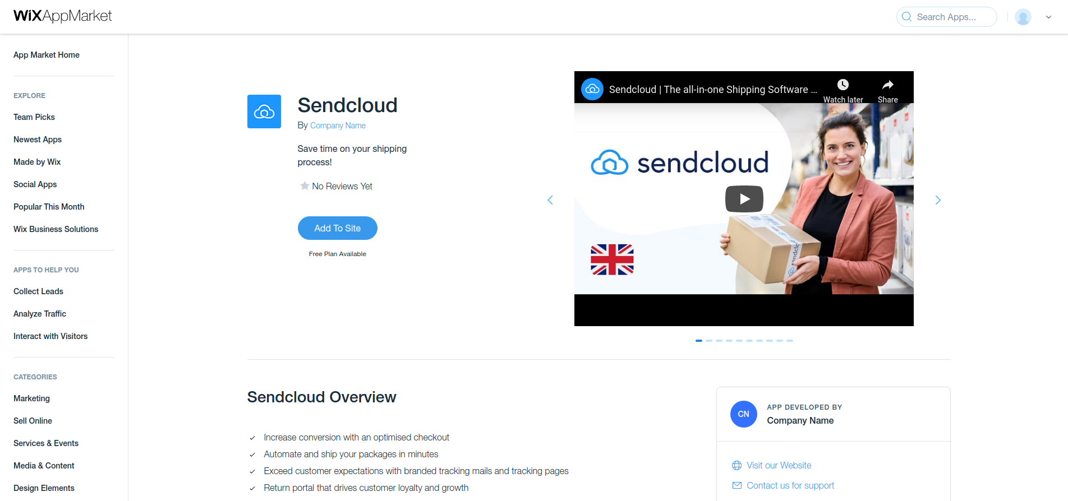Select the second gallery pagination dot

pyautogui.click(x=709, y=341)
